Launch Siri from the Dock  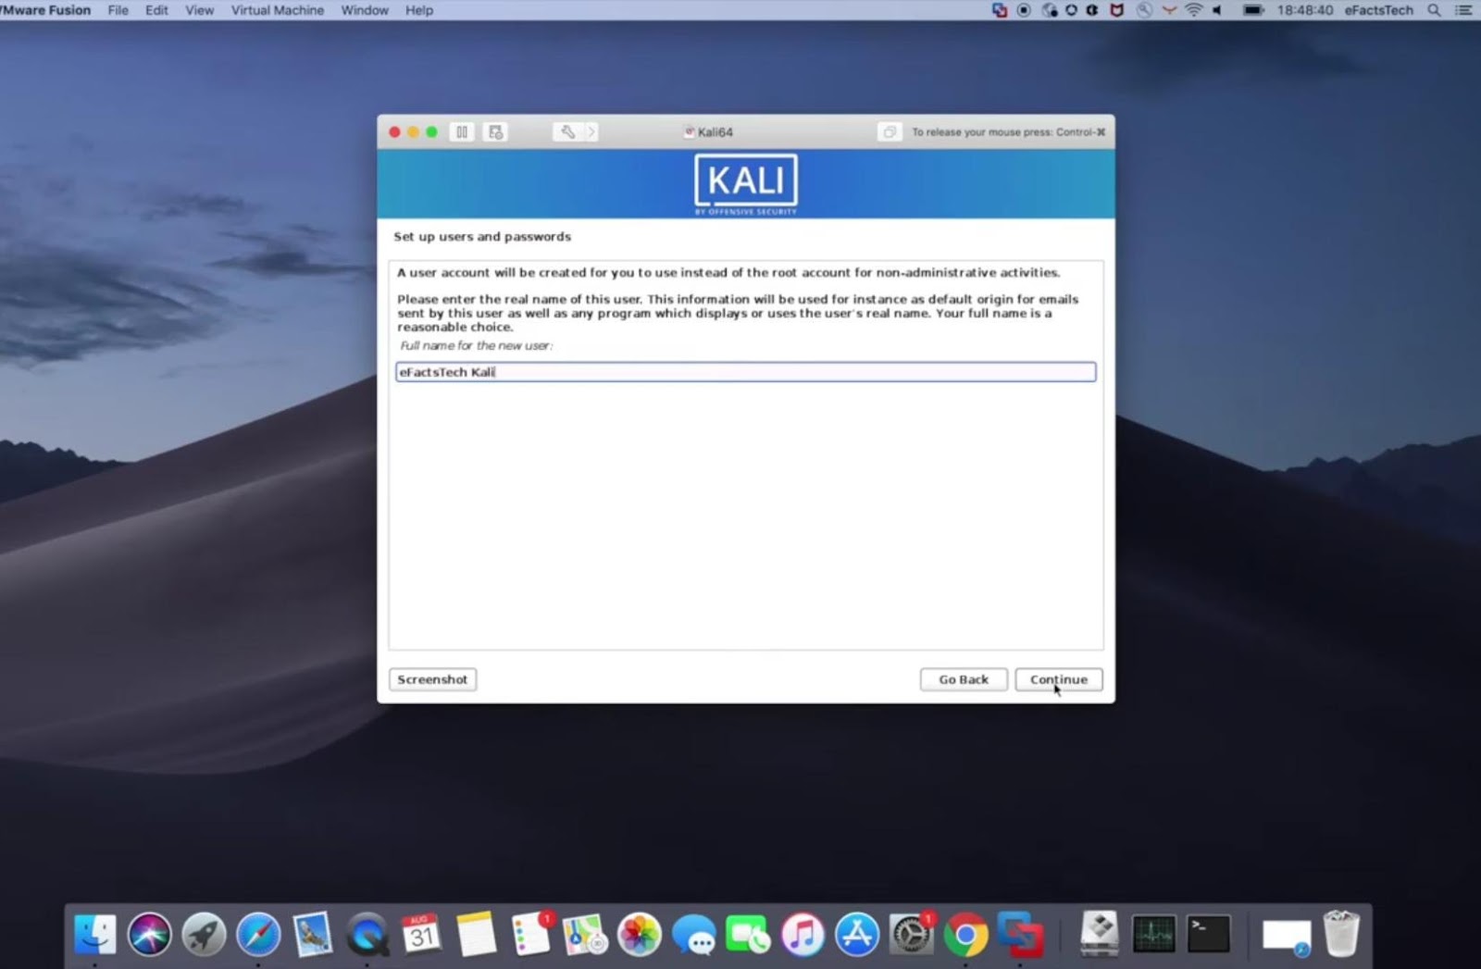tap(149, 934)
